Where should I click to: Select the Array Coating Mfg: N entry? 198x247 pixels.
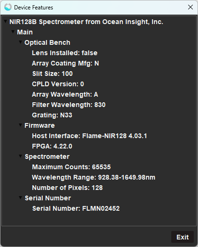[x=65, y=63]
